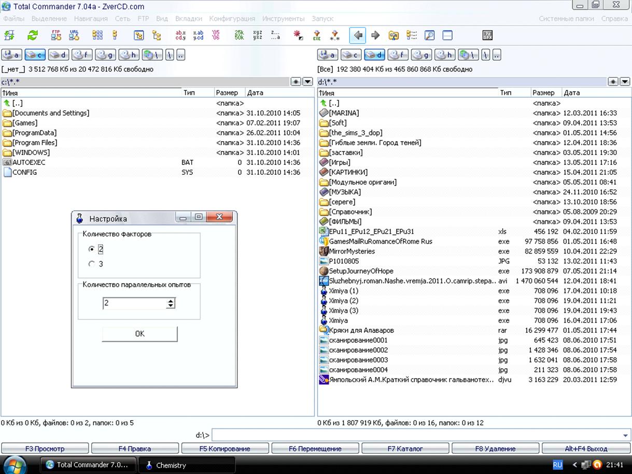Click the green Refresh arrows toolbar icon

click(33, 35)
